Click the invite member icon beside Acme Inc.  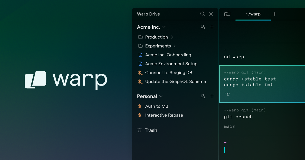click(203, 27)
